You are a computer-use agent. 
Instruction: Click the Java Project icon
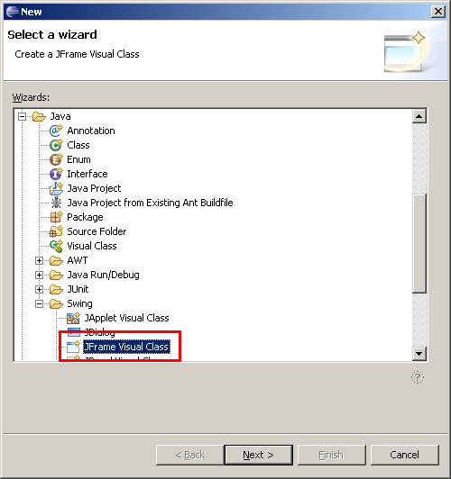click(56, 188)
